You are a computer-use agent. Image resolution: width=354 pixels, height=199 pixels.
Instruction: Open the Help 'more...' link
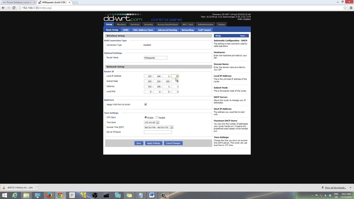(x=243, y=36)
